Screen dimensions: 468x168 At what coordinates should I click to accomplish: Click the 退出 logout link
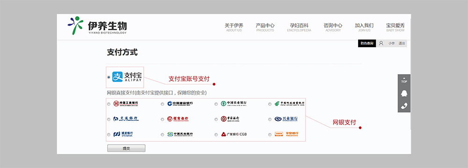(x=402, y=43)
